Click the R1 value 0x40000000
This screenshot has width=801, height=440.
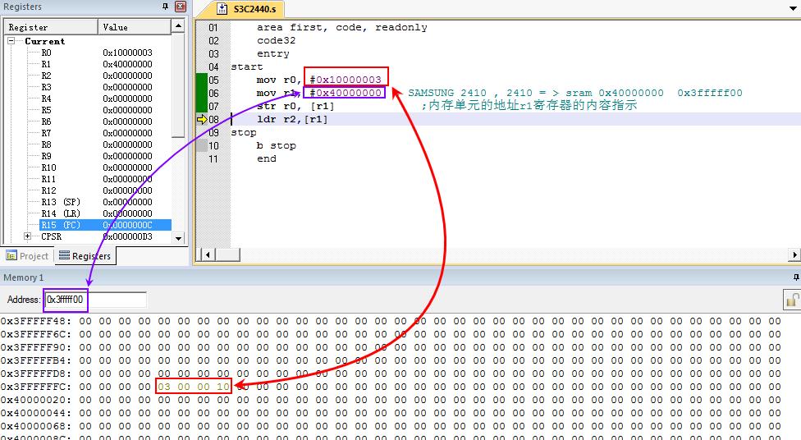point(128,64)
